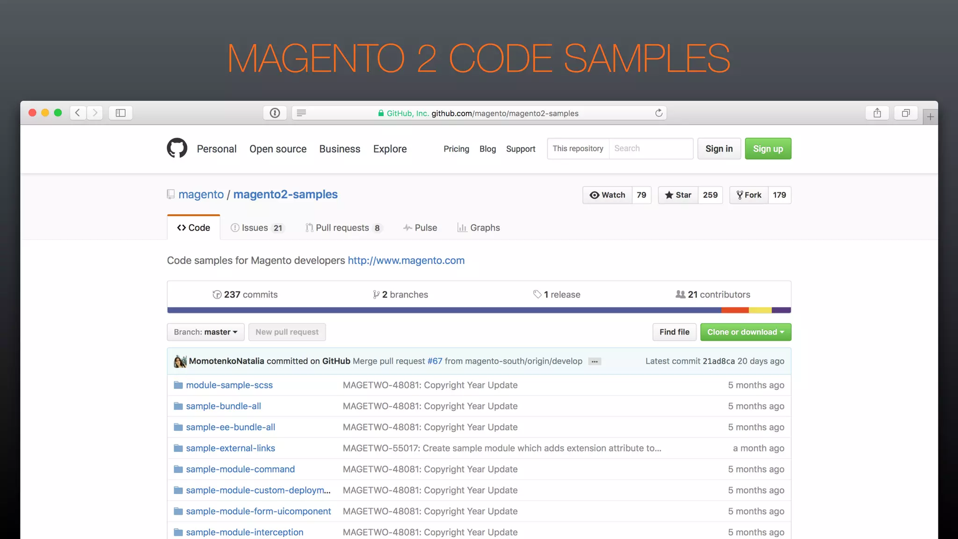Switch to the Issues tab
The height and width of the screenshot is (539, 958).
pos(258,228)
